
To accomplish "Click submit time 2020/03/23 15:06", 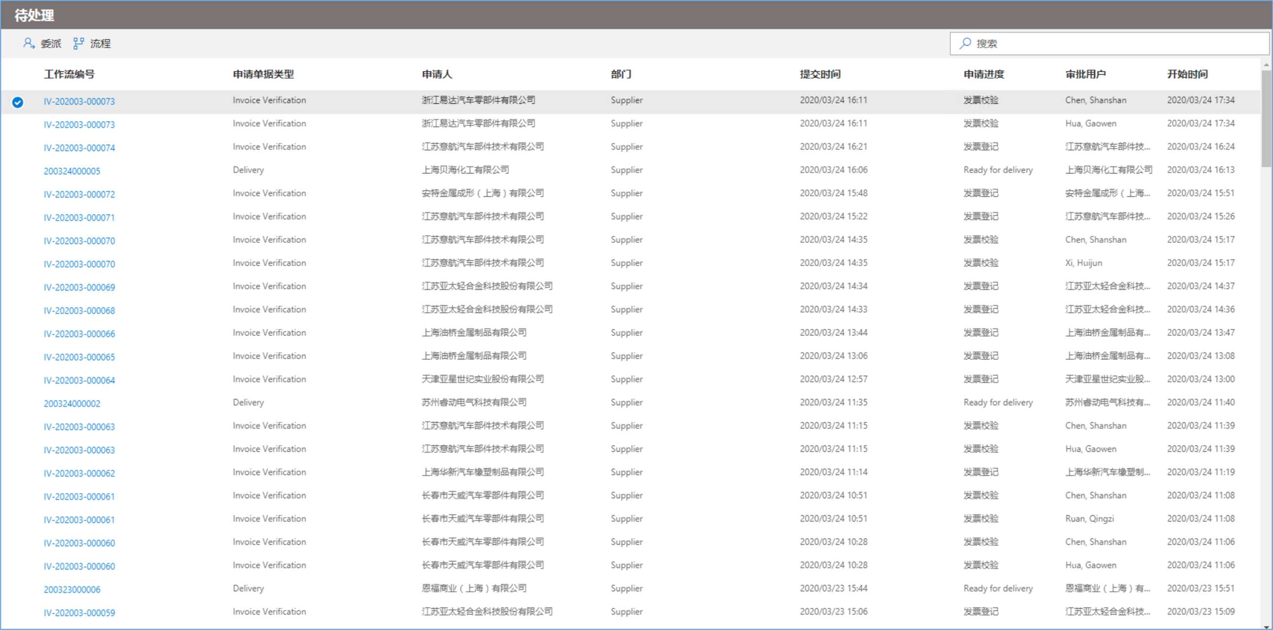I will pyautogui.click(x=834, y=612).
